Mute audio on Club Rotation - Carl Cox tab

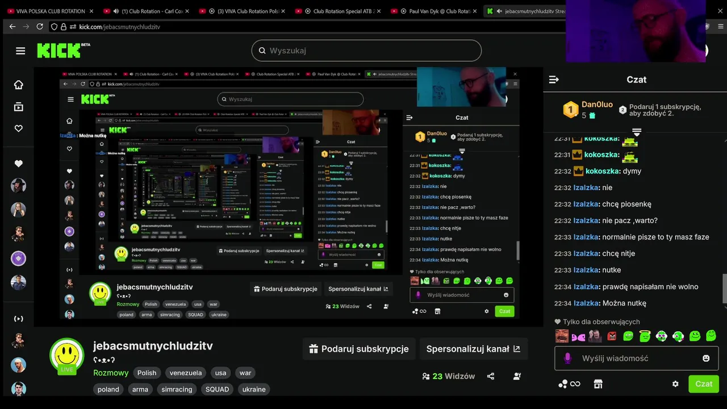point(116,11)
